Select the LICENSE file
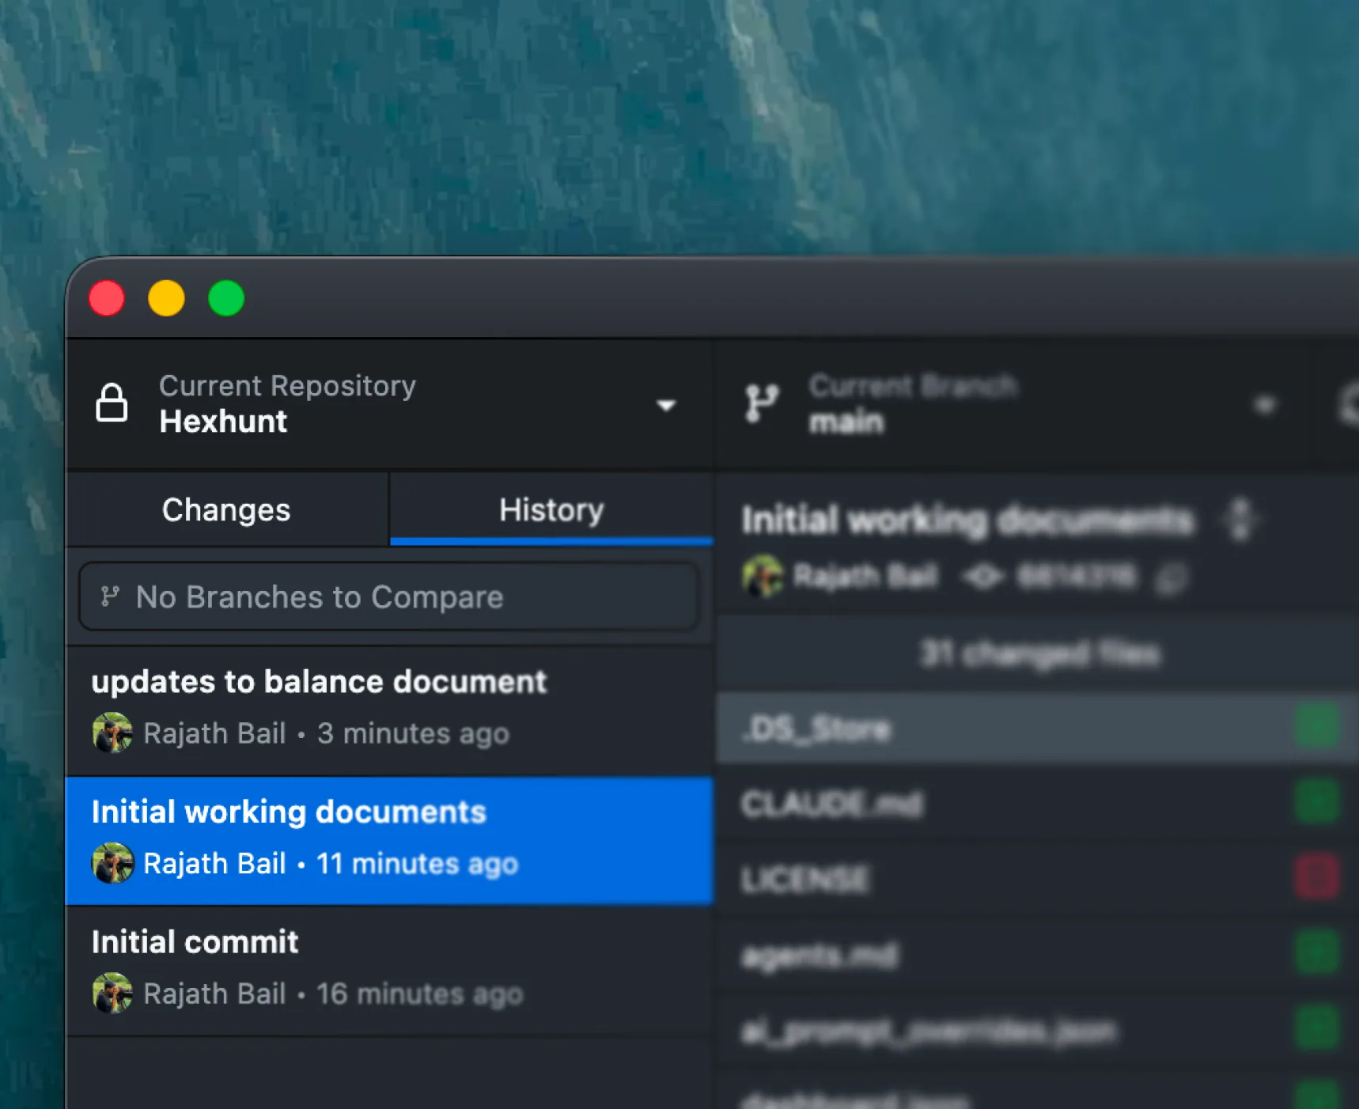 [x=1037, y=879]
